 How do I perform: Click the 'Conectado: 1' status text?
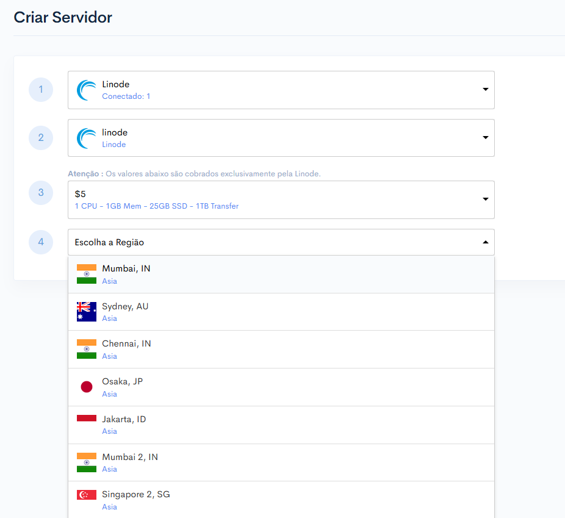(126, 96)
